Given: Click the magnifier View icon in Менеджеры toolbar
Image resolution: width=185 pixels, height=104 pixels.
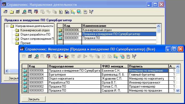Looking at the screenshot, I should (36, 57).
